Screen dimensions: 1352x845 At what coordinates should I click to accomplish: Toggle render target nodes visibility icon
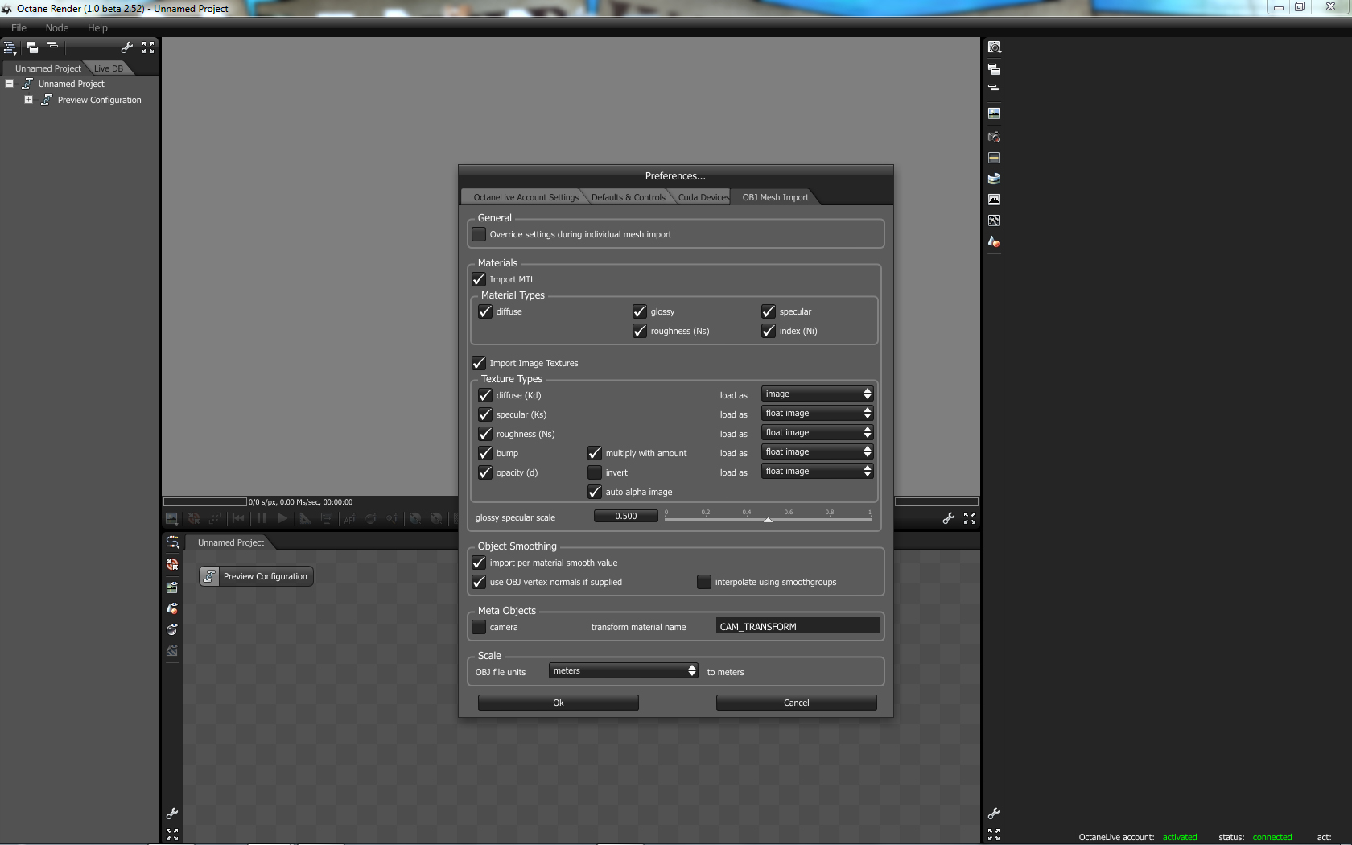click(x=172, y=587)
